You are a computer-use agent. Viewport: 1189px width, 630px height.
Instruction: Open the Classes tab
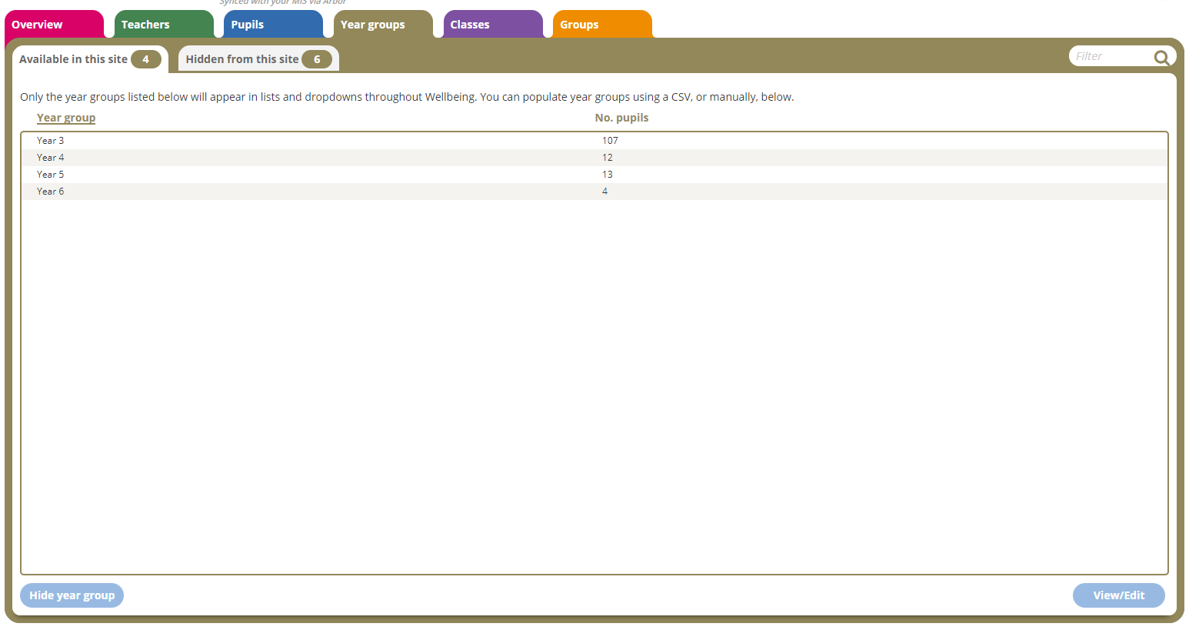tap(470, 24)
